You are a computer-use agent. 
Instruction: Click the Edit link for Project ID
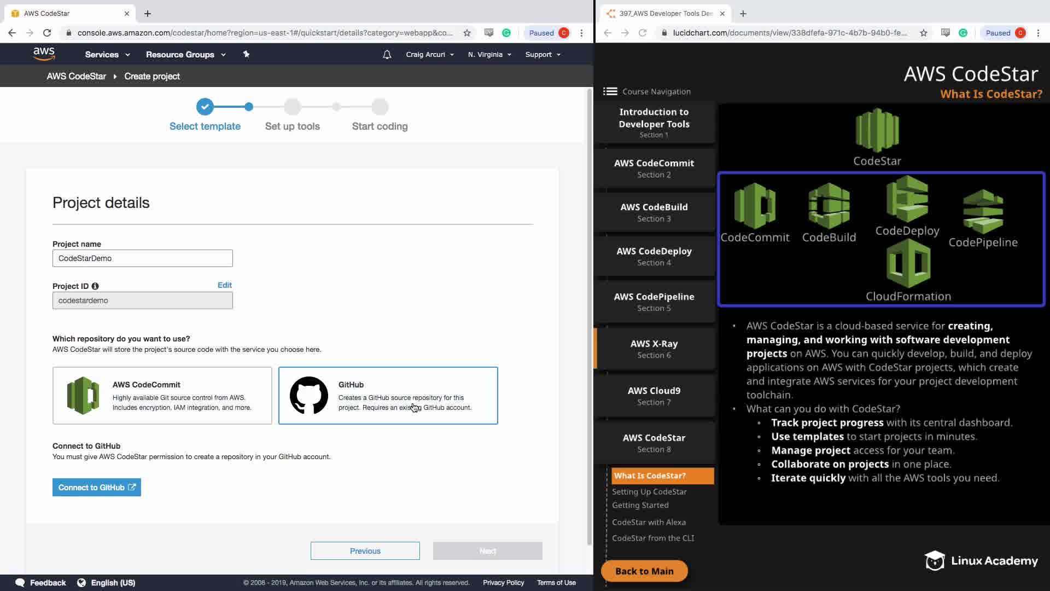(224, 285)
